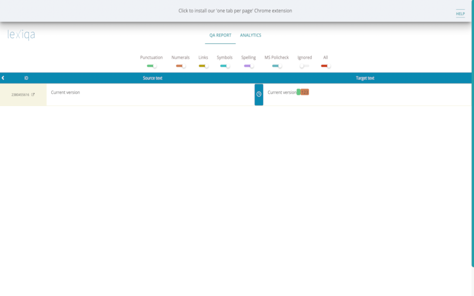Turn off the MS Policheck toggle
This screenshot has width=474, height=296.
tap(276, 65)
